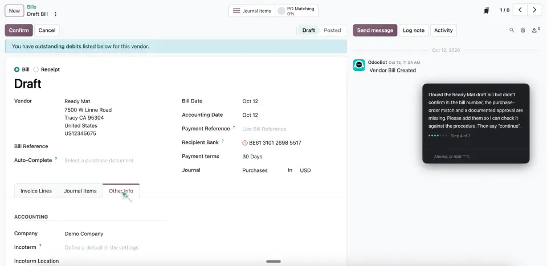The image size is (547, 266).
Task: Click the ACCOUNTING section heading
Action: tap(31, 217)
